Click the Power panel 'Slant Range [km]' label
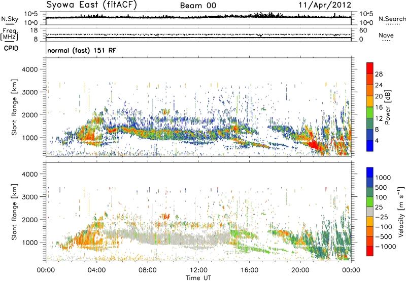This screenshot has height=281, width=406. click(x=14, y=107)
